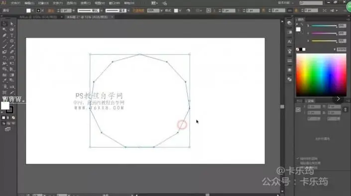Select the Direct Selection tool (white arrow)
Viewport: 351px width, 196px height.
point(12,24)
